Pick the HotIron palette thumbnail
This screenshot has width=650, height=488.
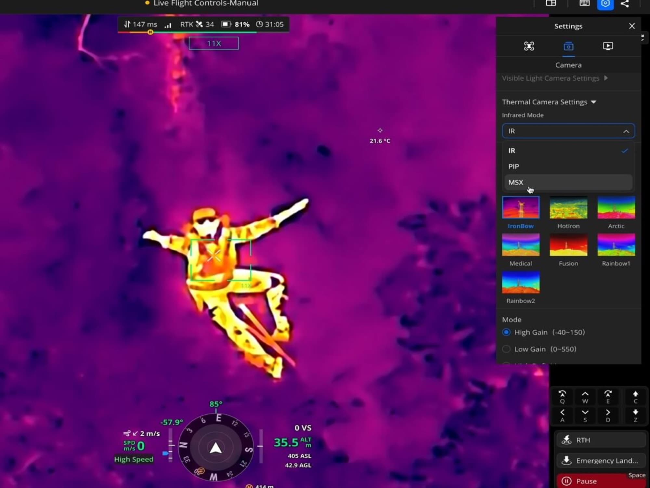568,207
